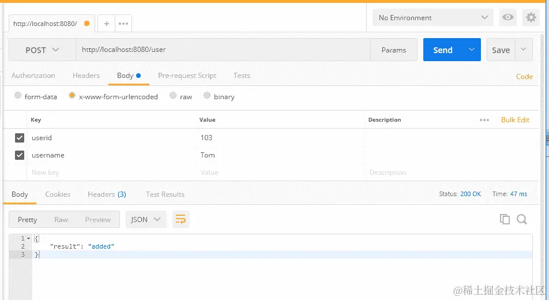
Task: Open JSON response format dropdown
Action: tap(146, 219)
